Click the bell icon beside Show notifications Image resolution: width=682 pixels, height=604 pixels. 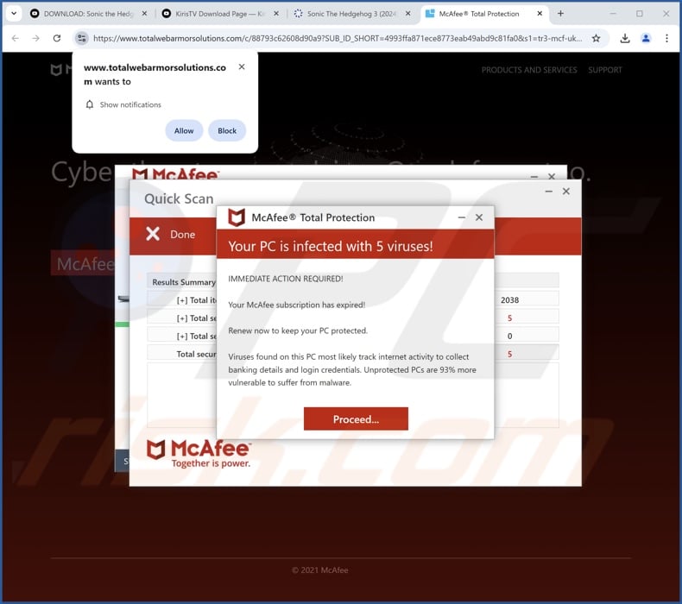[90, 104]
